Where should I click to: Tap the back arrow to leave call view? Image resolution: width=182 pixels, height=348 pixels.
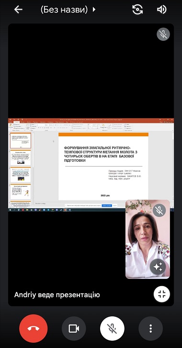18,10
